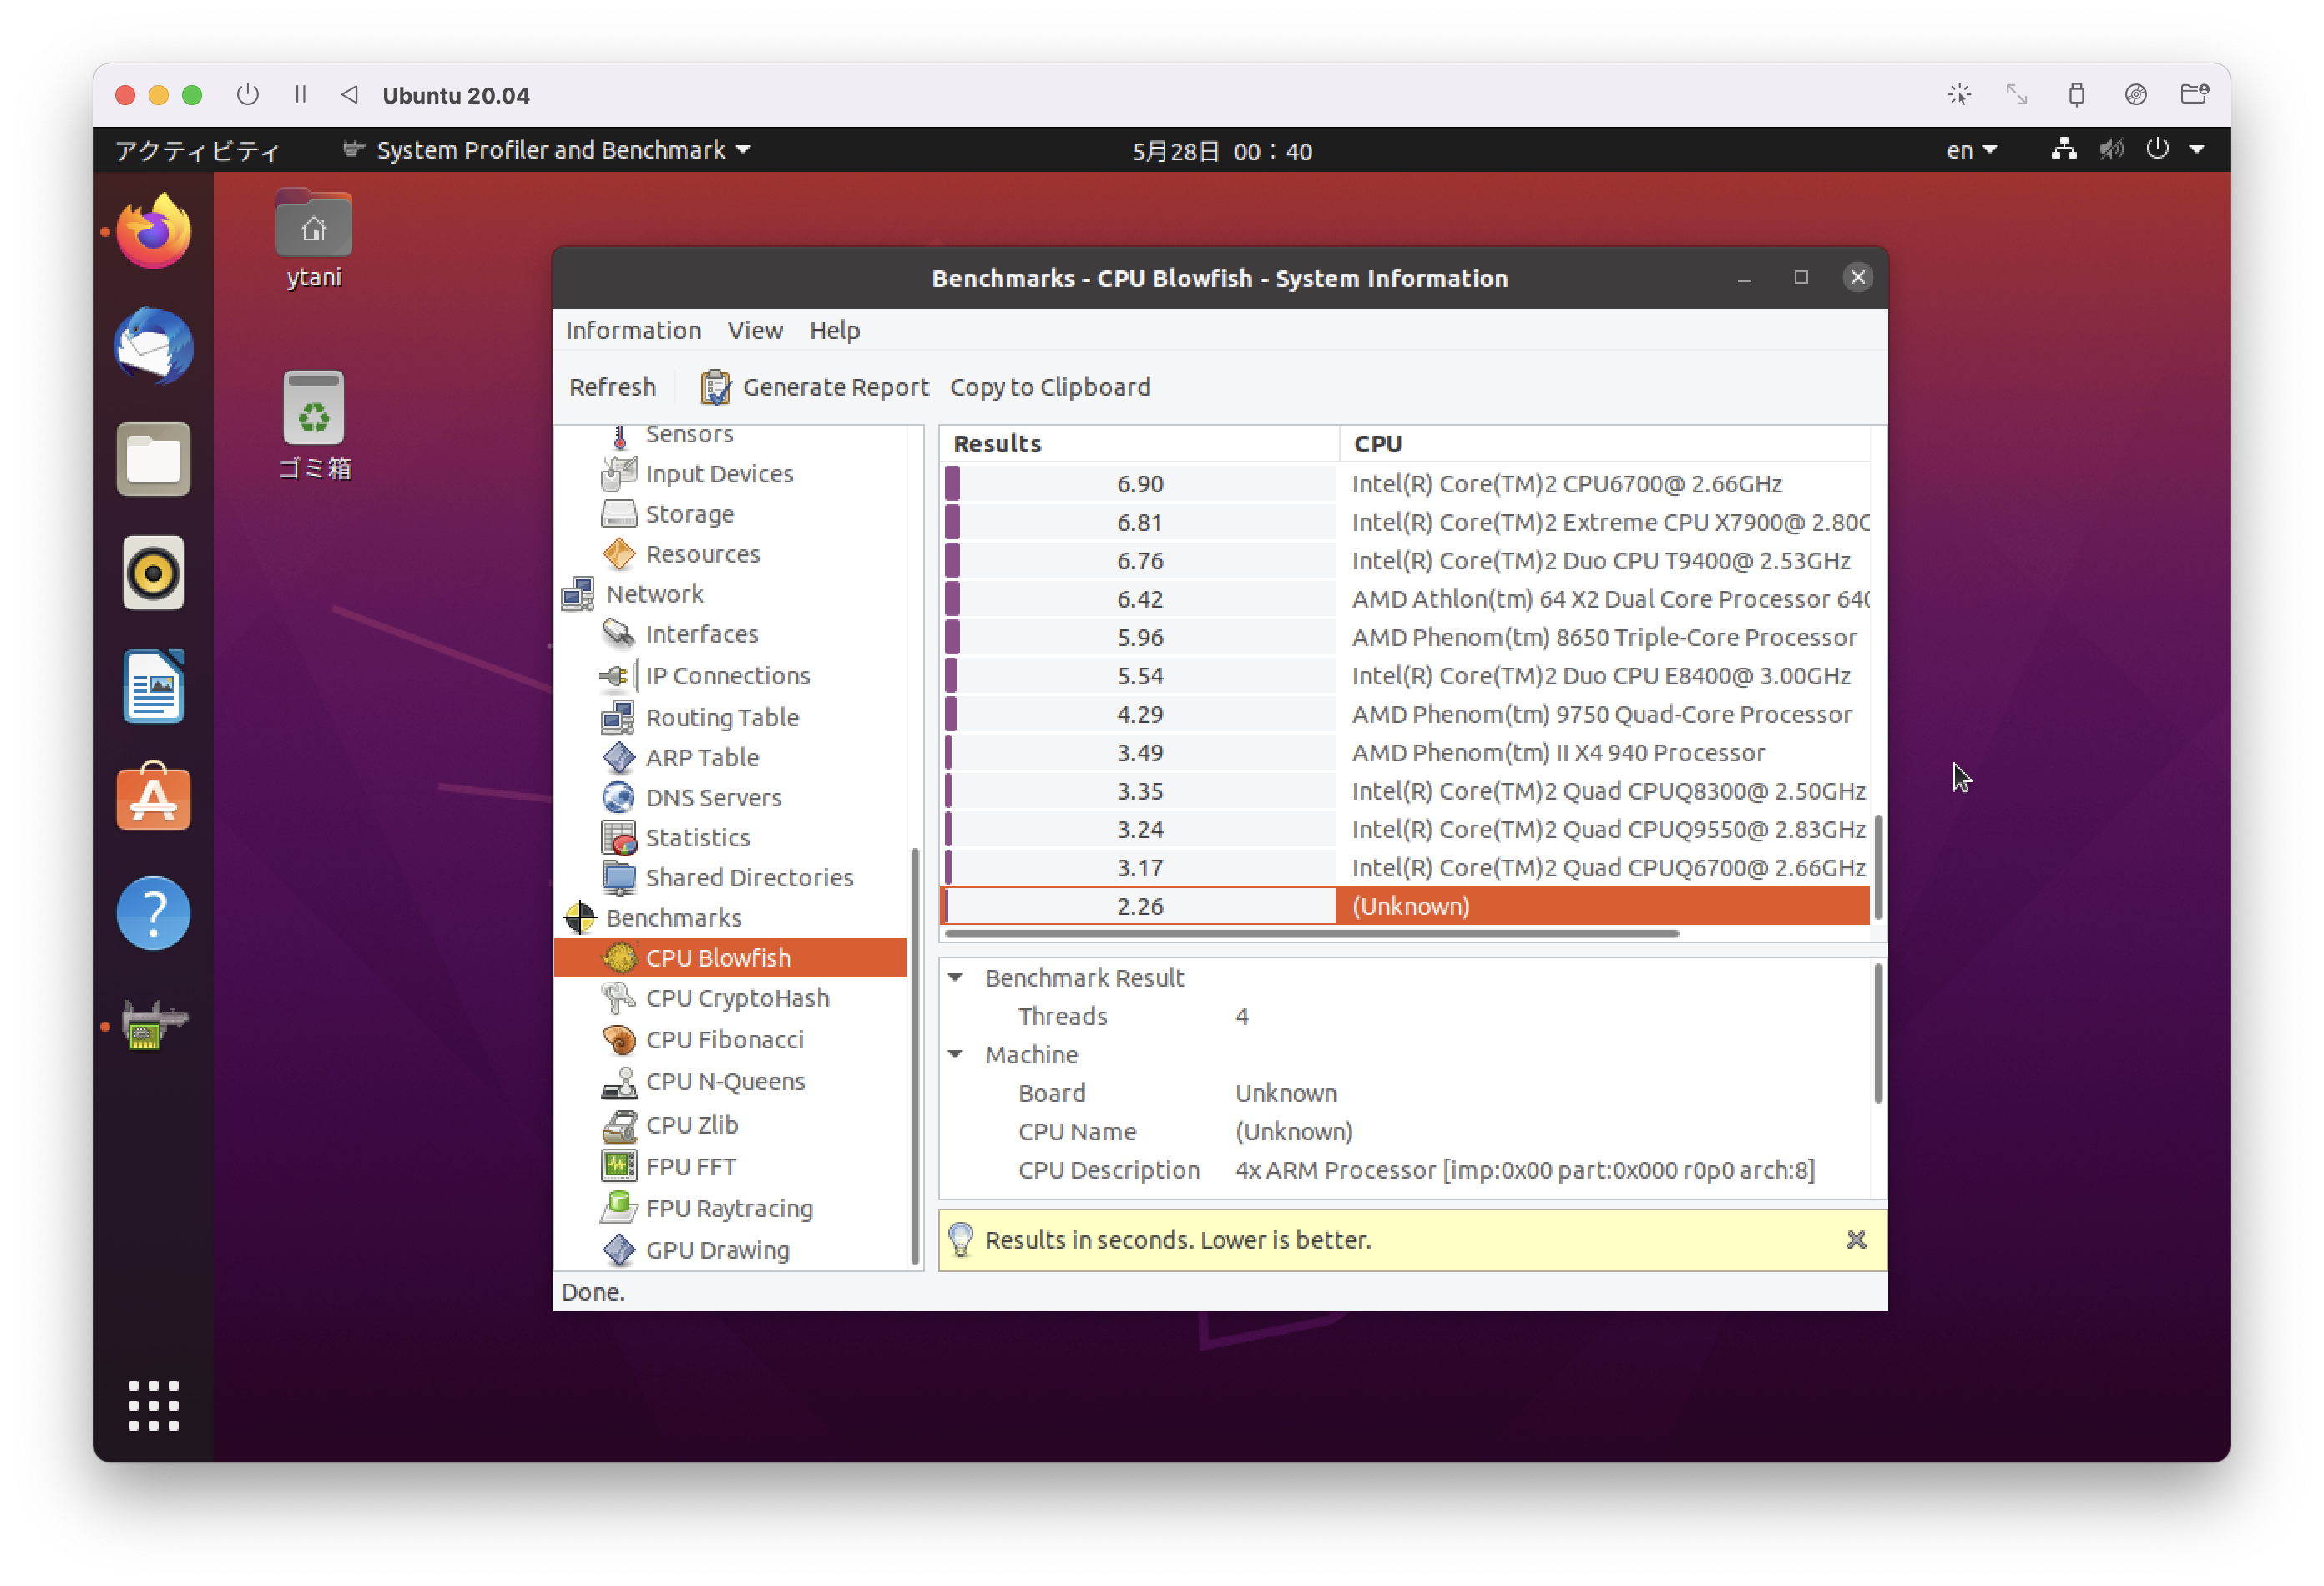
Task: Collapse the Benchmark Result section
Action: tap(955, 977)
